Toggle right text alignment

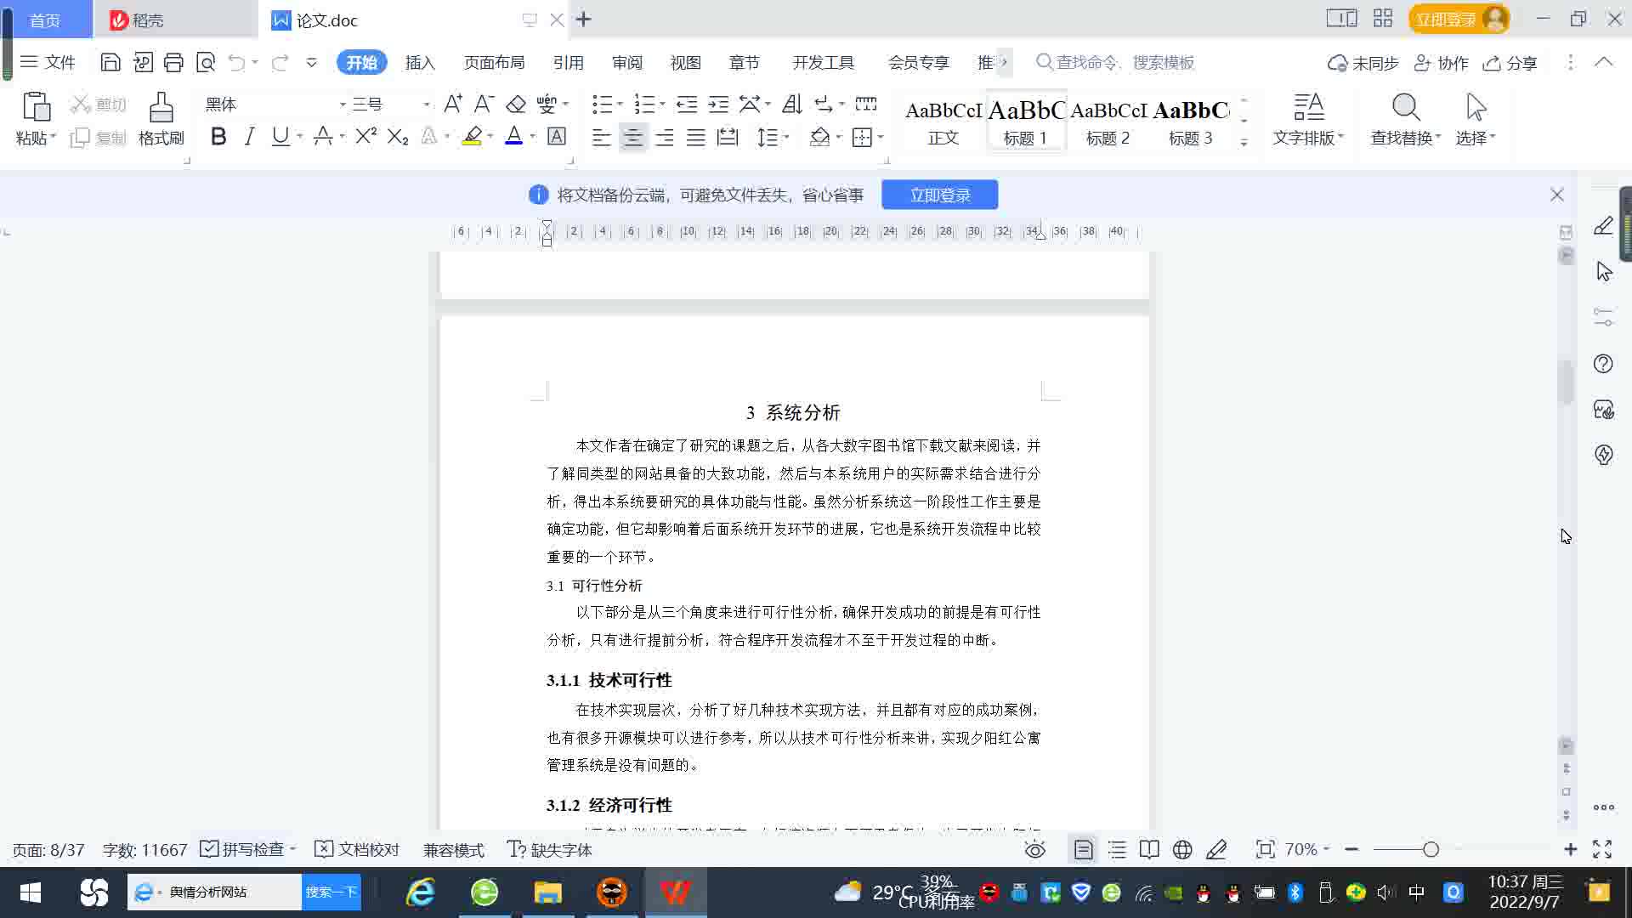[x=664, y=137]
